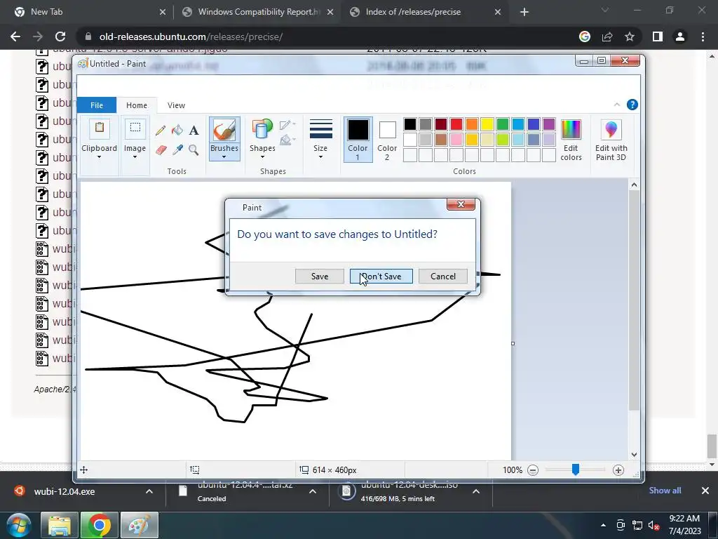
Task: Click Don't Save in the dialog
Action: [x=381, y=277]
